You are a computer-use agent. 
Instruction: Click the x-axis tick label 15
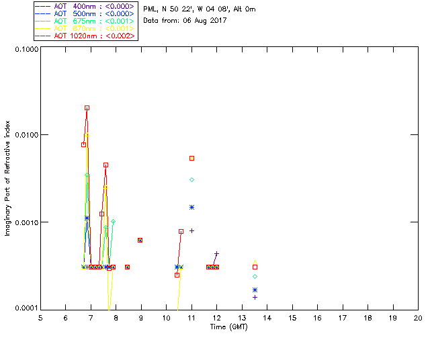[x=292, y=318]
